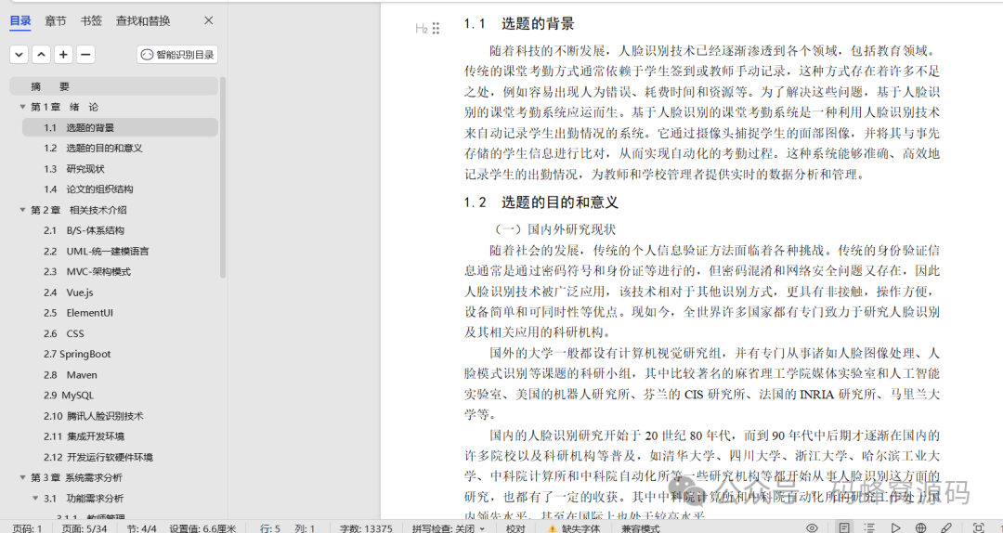The height and width of the screenshot is (533, 1003).
Task: Click the subheading （一）国内外研究现状
Action: tap(554, 229)
